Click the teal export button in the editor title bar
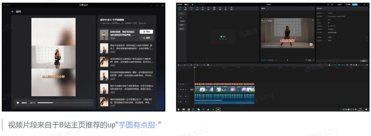The width and height of the screenshot is (371, 136). [355, 4]
